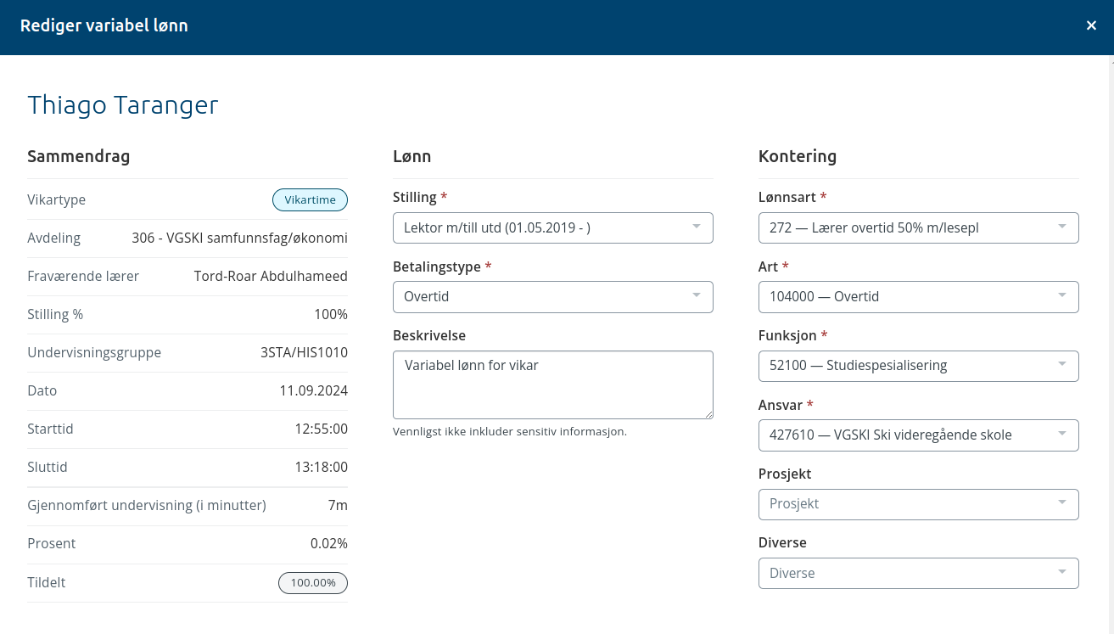Expand the Funksjon dropdown Studiespesialisering
1114x634 pixels.
(919, 366)
